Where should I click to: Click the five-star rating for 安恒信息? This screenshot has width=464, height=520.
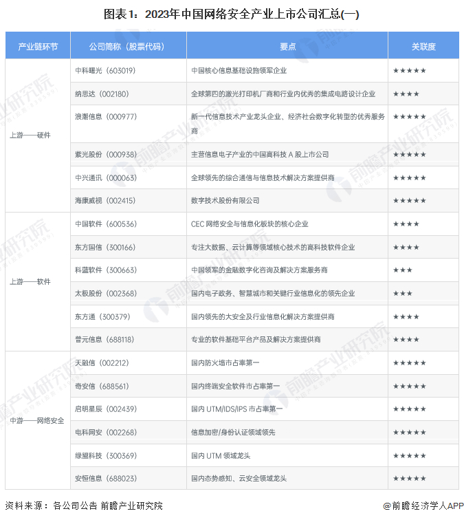coord(409,479)
